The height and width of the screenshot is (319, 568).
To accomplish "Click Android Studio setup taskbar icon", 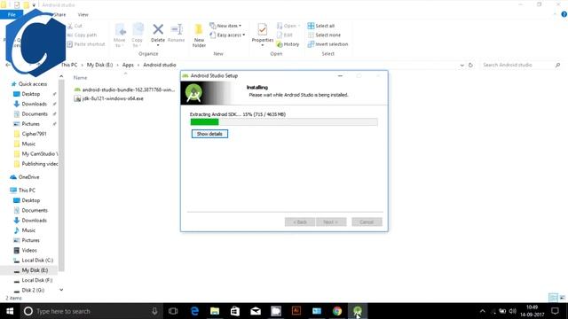I will [358, 311].
